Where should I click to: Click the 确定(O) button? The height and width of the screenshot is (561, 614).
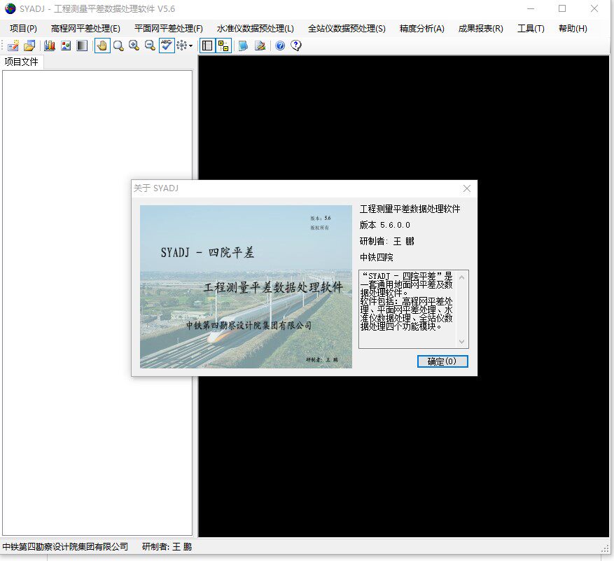click(x=442, y=361)
